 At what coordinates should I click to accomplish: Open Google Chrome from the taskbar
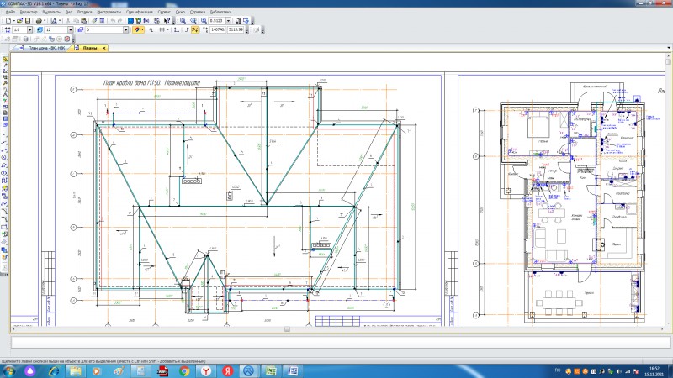tap(183, 370)
